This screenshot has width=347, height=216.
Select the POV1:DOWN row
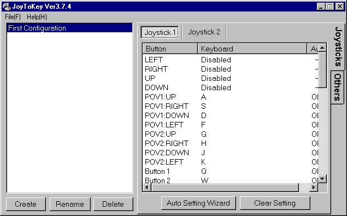click(x=231, y=115)
